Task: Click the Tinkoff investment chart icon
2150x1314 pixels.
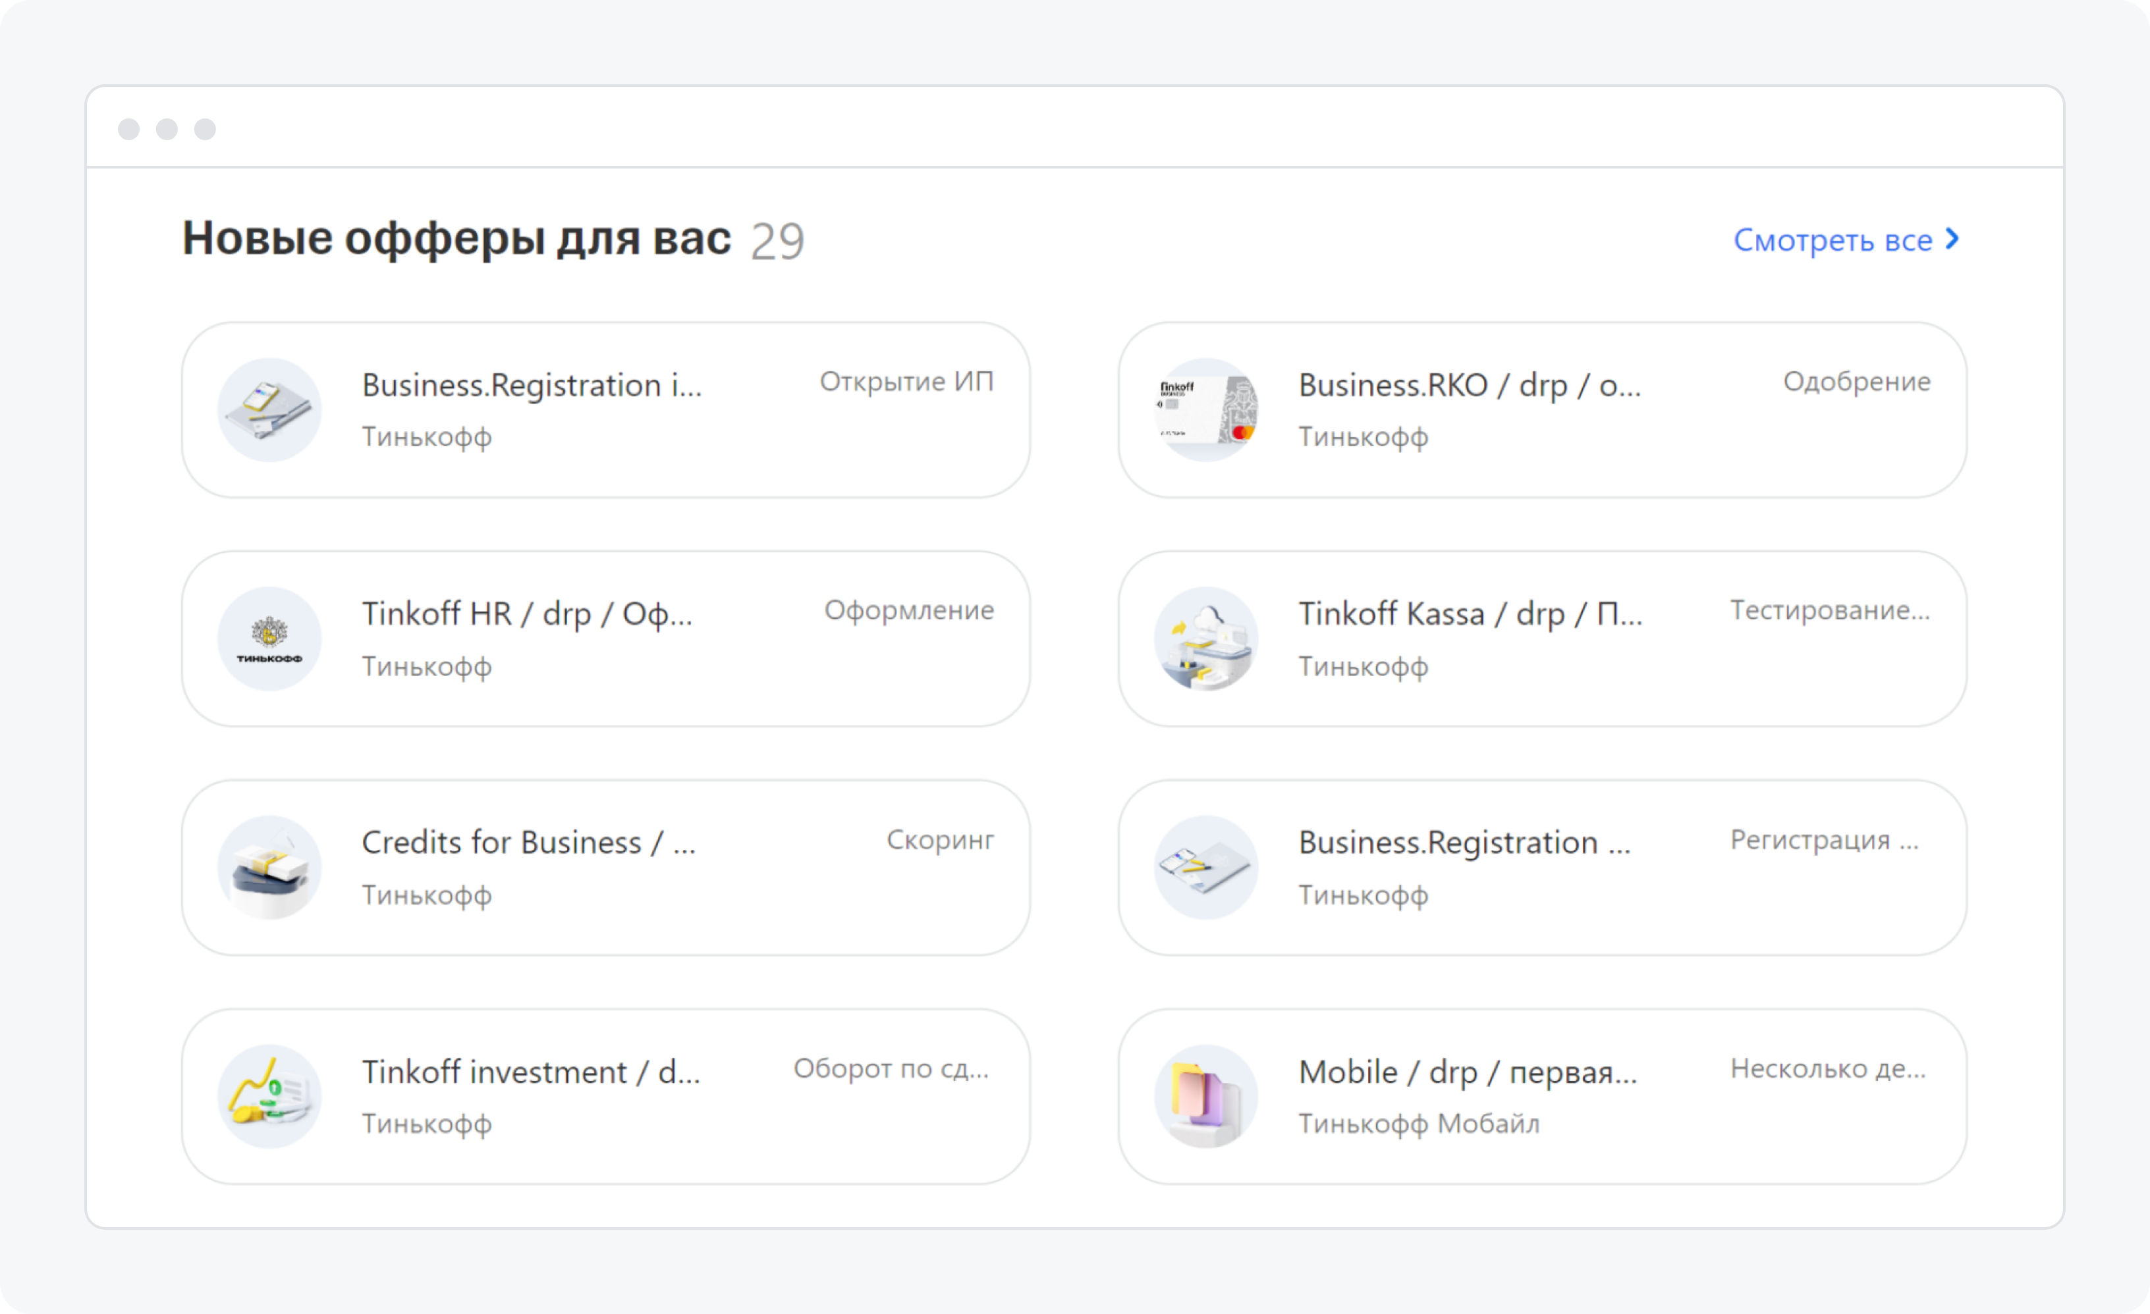Action: (x=269, y=1097)
